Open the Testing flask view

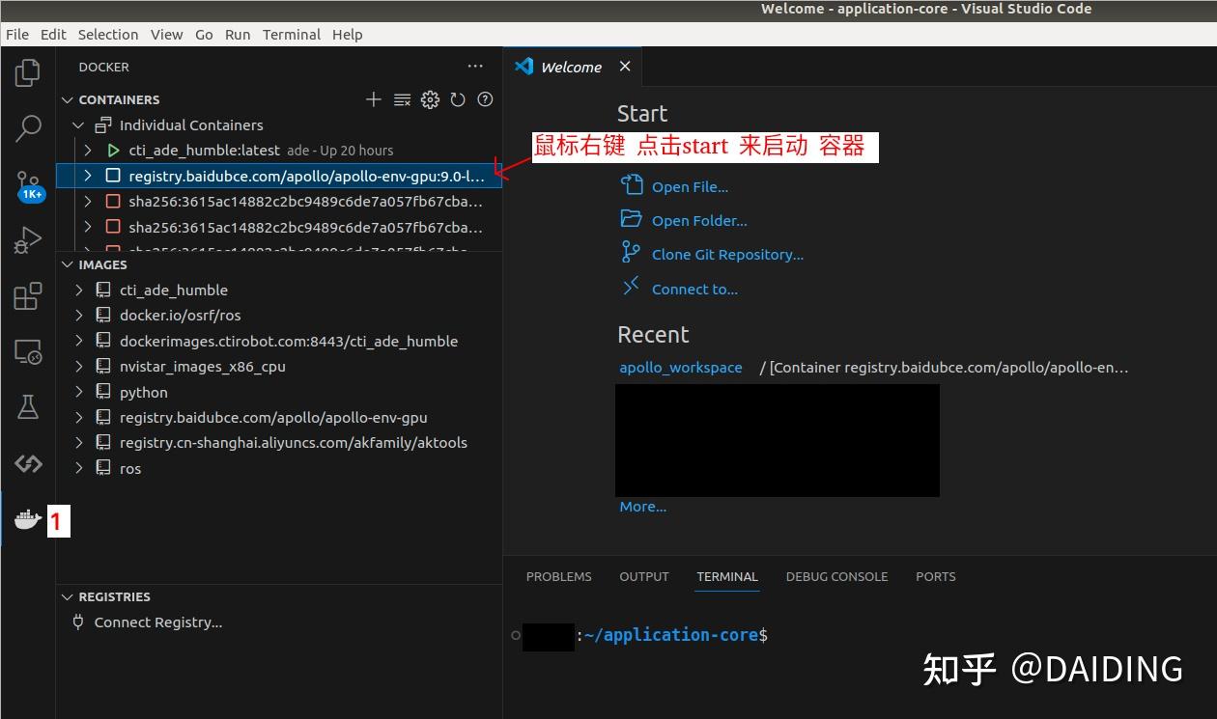(28, 407)
